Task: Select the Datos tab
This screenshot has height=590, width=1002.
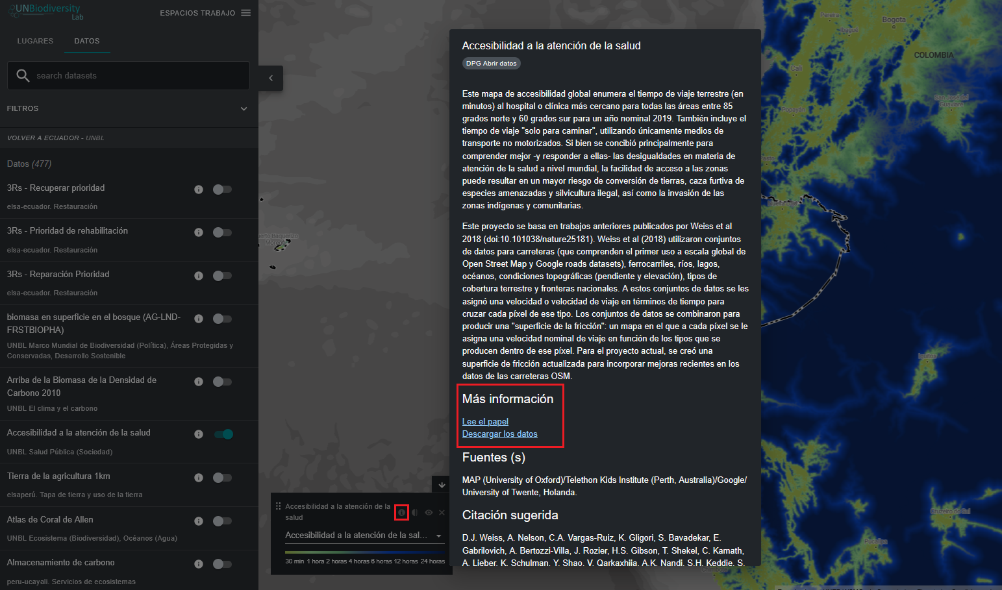Action: point(87,41)
